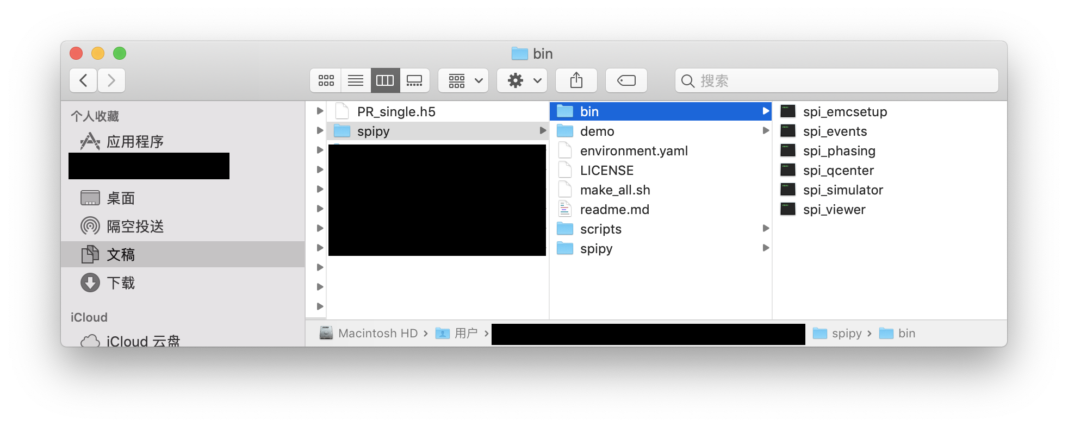
Task: Click the Share toolbar icon
Action: click(x=576, y=80)
